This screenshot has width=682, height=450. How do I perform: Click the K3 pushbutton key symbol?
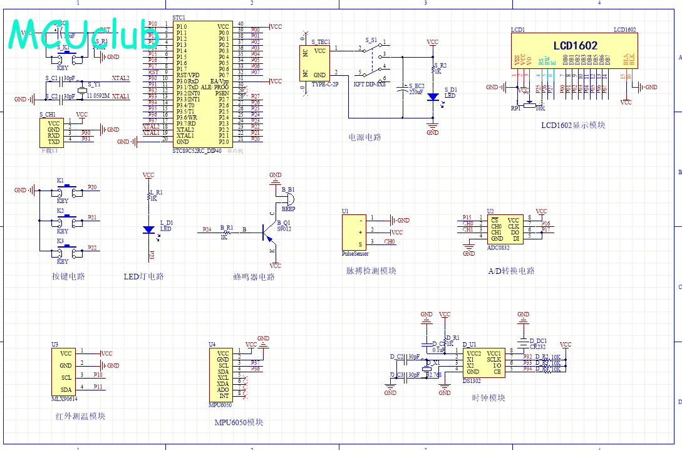(x=67, y=251)
